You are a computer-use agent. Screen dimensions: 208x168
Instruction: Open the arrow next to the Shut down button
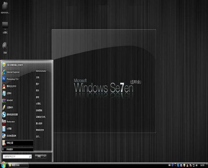click(45, 156)
